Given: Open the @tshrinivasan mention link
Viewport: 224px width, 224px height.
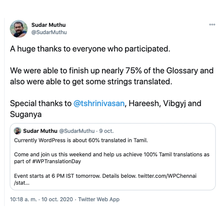Looking at the screenshot, I should [x=99, y=103].
